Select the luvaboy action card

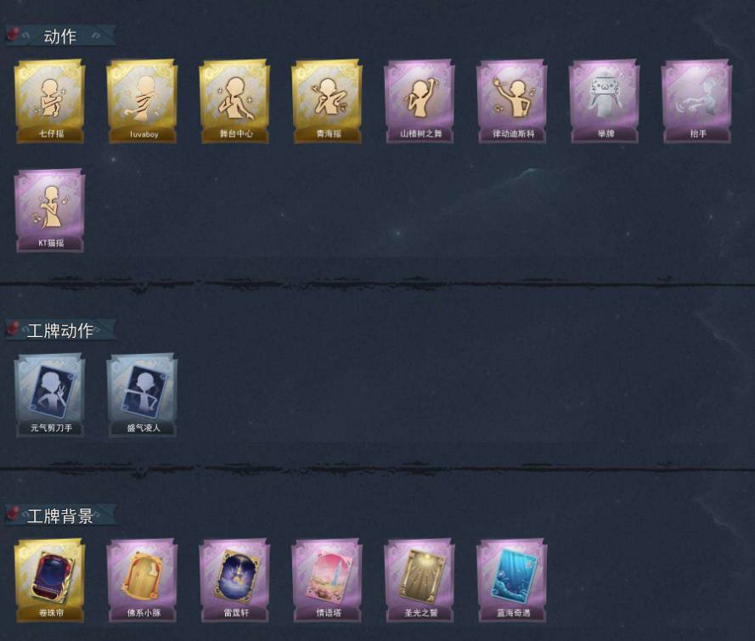tap(143, 102)
